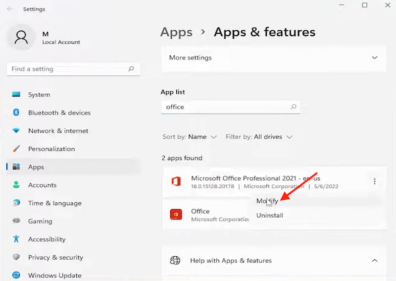Open the Network & internet wifi icon
396x281 pixels.
point(16,130)
